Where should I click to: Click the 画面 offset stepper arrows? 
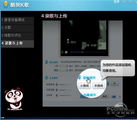67,70
